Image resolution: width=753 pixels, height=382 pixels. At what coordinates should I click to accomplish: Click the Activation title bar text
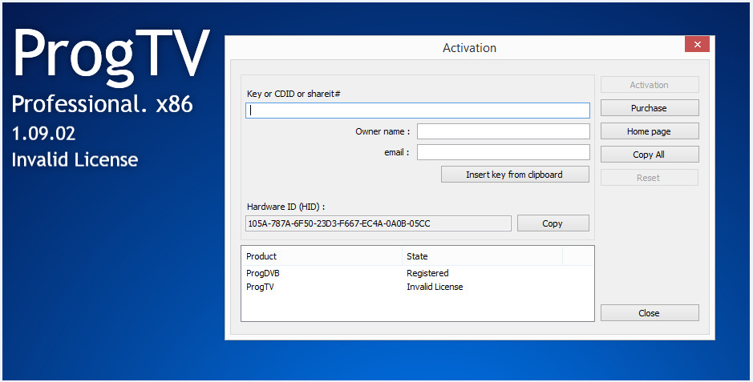469,48
